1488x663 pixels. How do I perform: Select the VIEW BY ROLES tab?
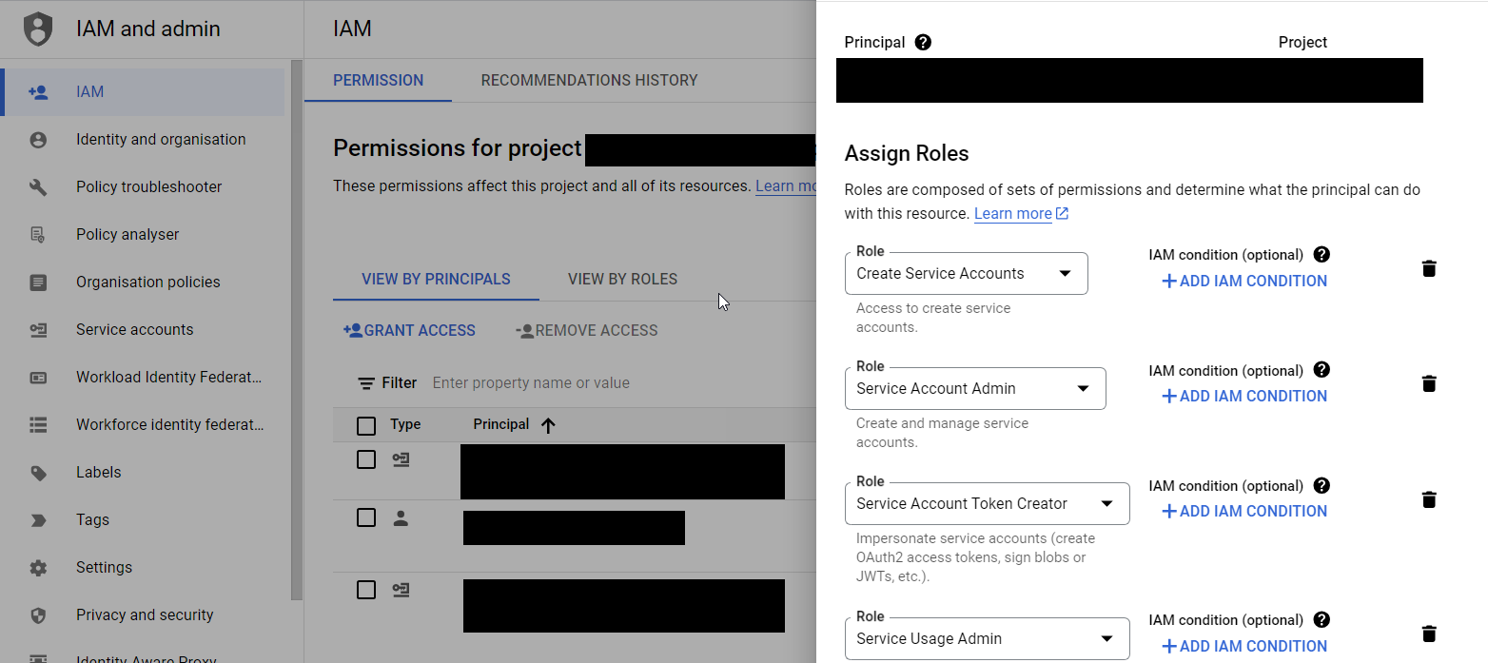623,280
